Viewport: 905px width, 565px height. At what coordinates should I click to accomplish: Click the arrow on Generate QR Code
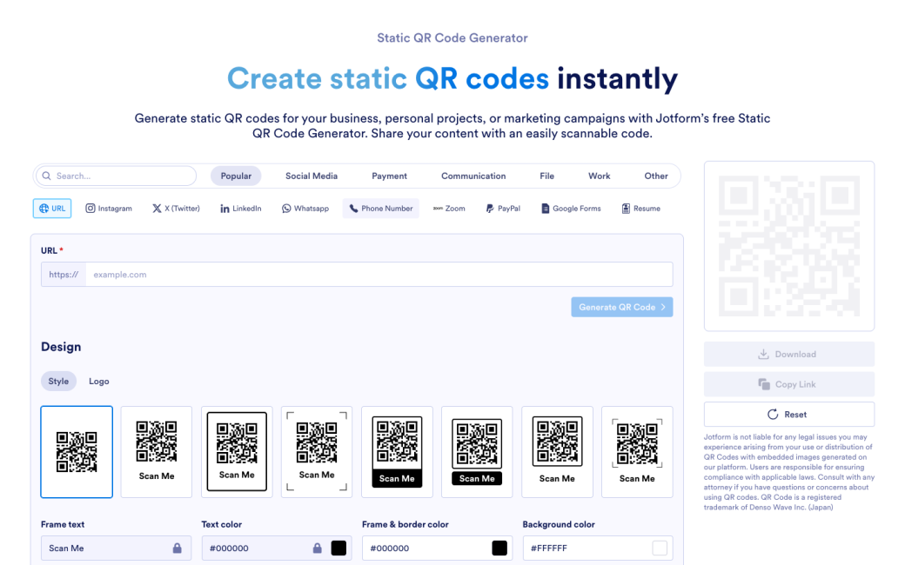coord(663,308)
